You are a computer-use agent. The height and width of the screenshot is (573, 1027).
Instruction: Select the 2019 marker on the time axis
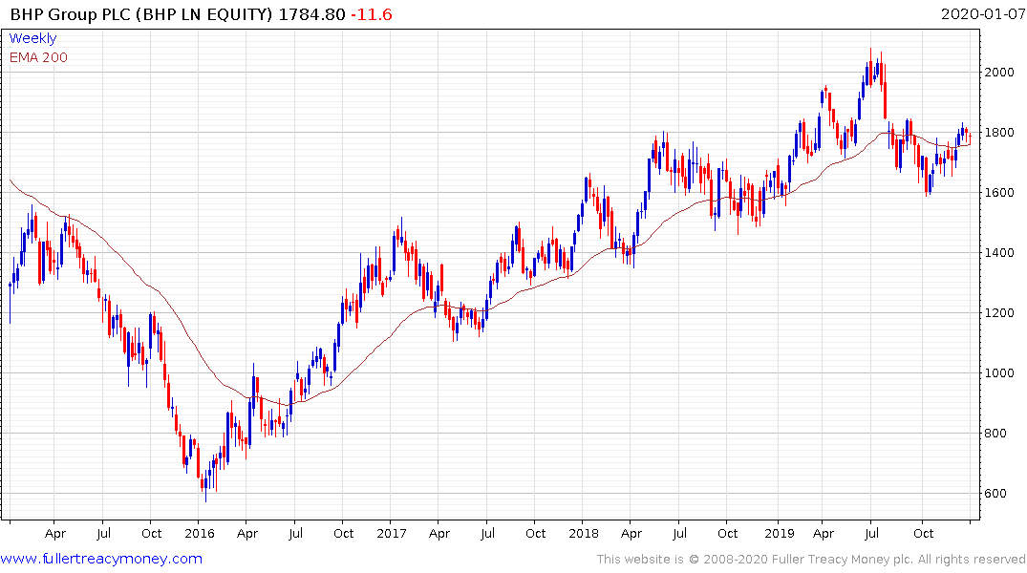pyautogui.click(x=777, y=533)
